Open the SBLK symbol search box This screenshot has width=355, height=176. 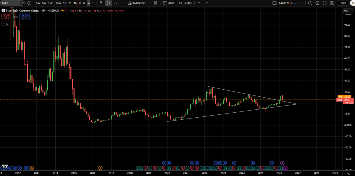click(13, 3)
